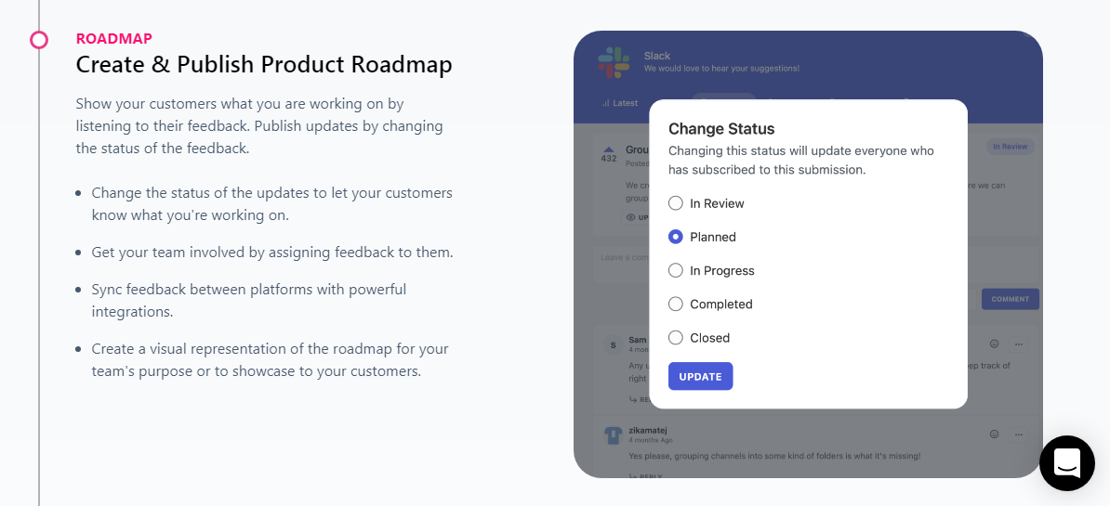Click the Roadmap section label

(x=113, y=39)
